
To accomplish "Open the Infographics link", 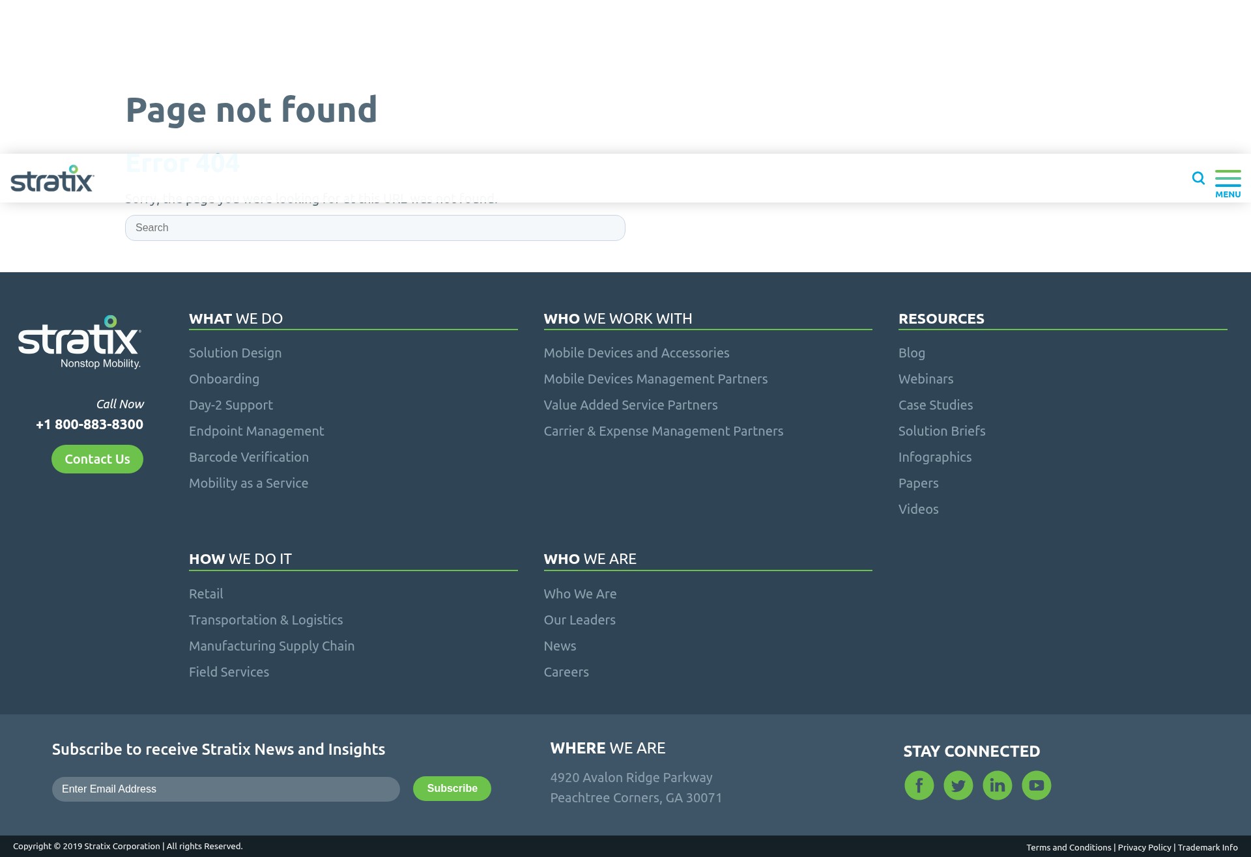I will [935, 457].
